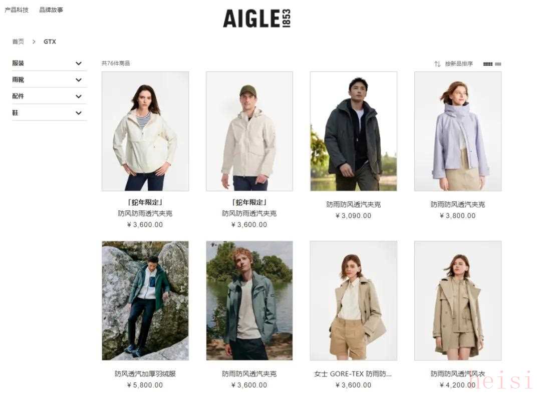Image resolution: width=541 pixels, height=395 pixels.
Task: Click the 女士 GORE-TEX product title
Action: (x=353, y=373)
